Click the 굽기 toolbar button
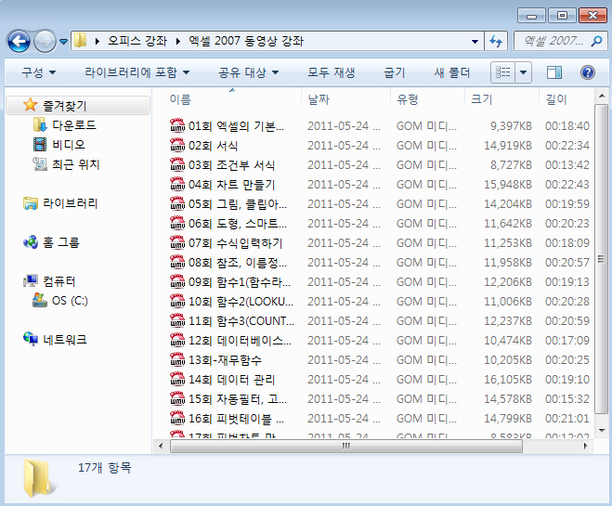The height and width of the screenshot is (506, 612). 394,72
